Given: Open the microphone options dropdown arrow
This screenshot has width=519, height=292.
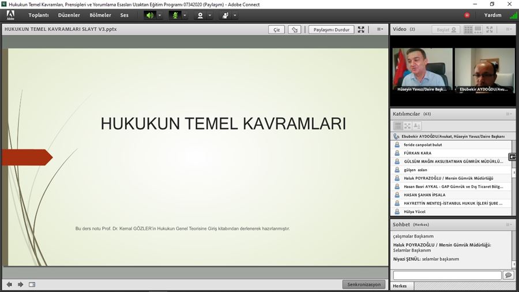Looking at the screenshot, I should coord(185,16).
